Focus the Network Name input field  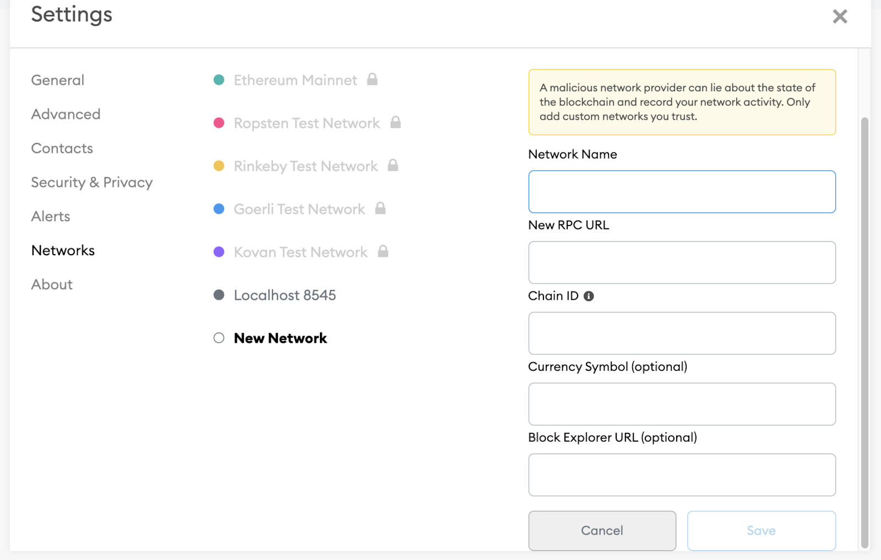(x=682, y=191)
